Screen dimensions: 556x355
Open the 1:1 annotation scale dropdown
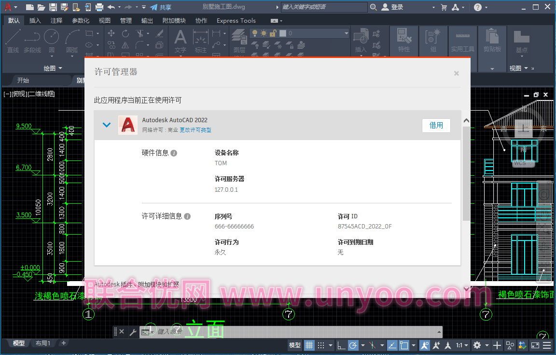click(x=462, y=345)
